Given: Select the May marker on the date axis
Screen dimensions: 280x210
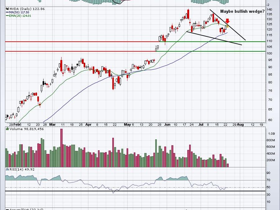Looking at the screenshot, I should click(128, 124).
